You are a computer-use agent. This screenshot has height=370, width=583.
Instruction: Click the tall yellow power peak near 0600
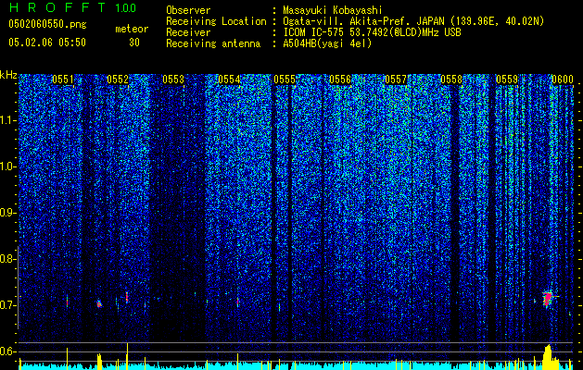pyautogui.click(x=547, y=357)
